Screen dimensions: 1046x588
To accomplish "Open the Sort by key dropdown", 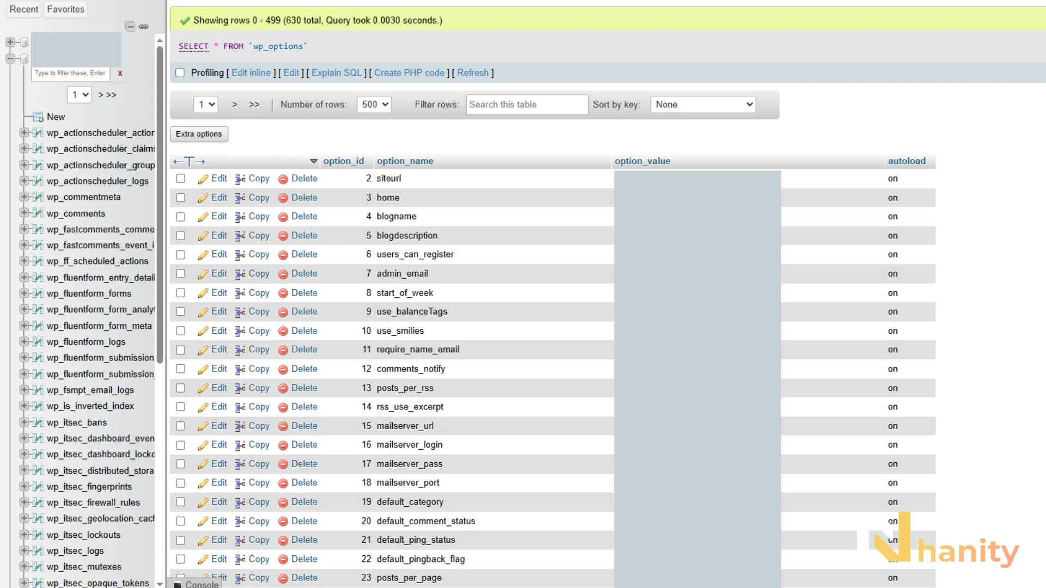I will tap(703, 105).
